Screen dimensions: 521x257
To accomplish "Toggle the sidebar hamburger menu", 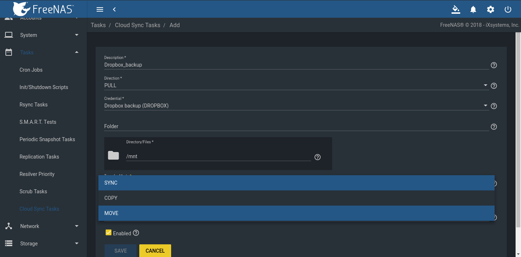I will tap(100, 9).
